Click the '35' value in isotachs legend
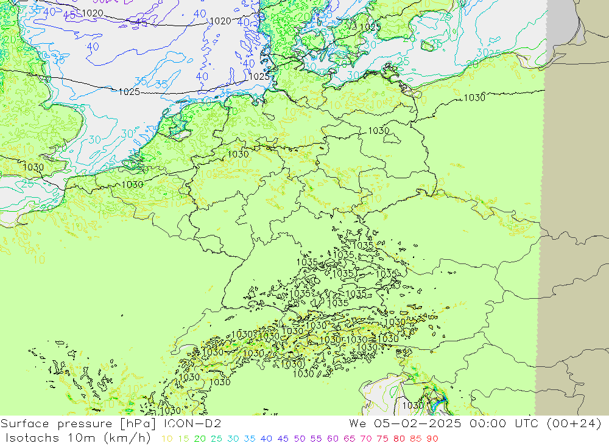Screen dimensions: 609x446 (x=250, y=439)
